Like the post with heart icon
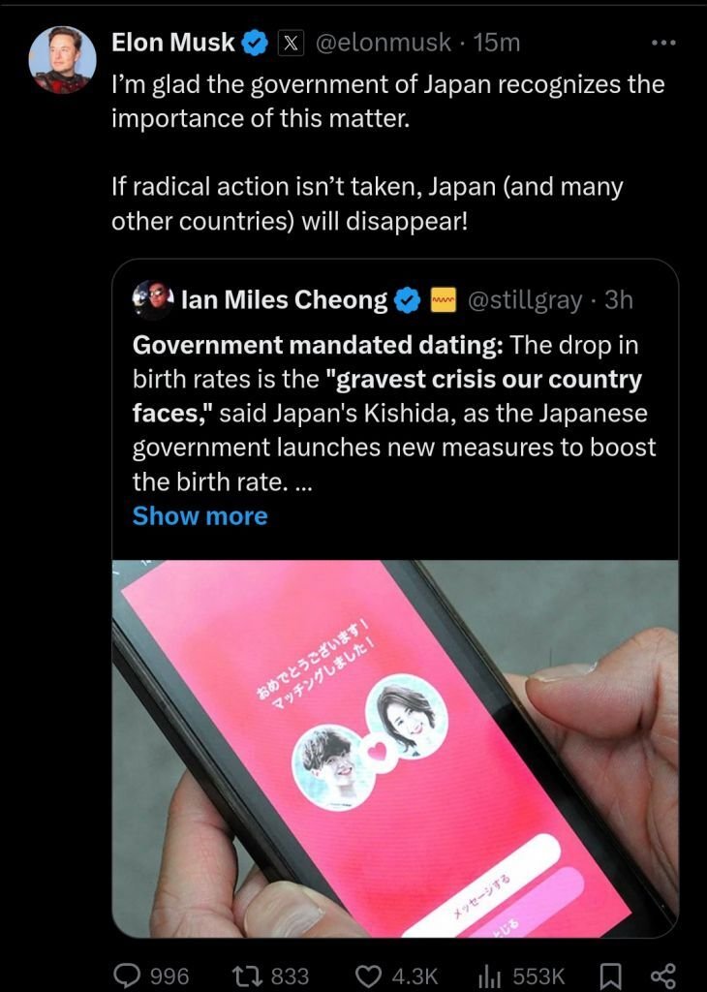Viewport: 707px width, 992px height. pyautogui.click(x=369, y=975)
